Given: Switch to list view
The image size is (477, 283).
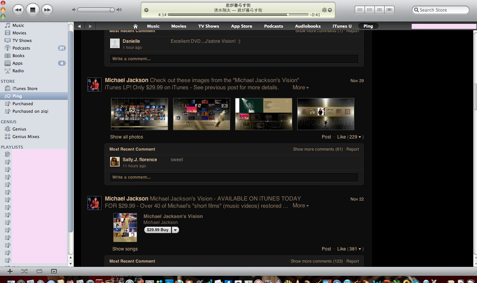Looking at the screenshot, I should [x=360, y=10].
